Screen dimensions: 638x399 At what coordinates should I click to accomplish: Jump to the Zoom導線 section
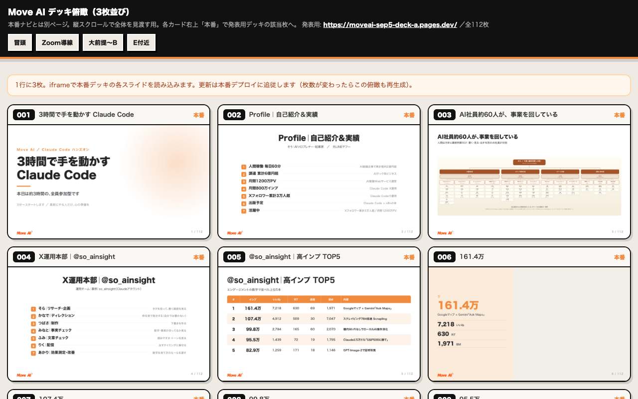[x=57, y=43]
